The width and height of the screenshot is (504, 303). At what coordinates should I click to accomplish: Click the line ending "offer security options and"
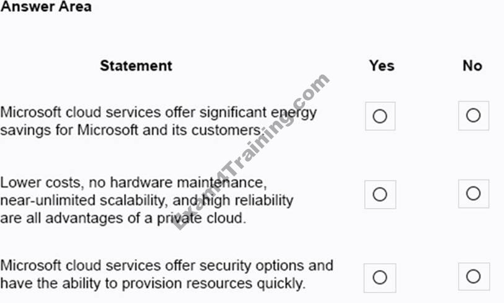pos(166,266)
